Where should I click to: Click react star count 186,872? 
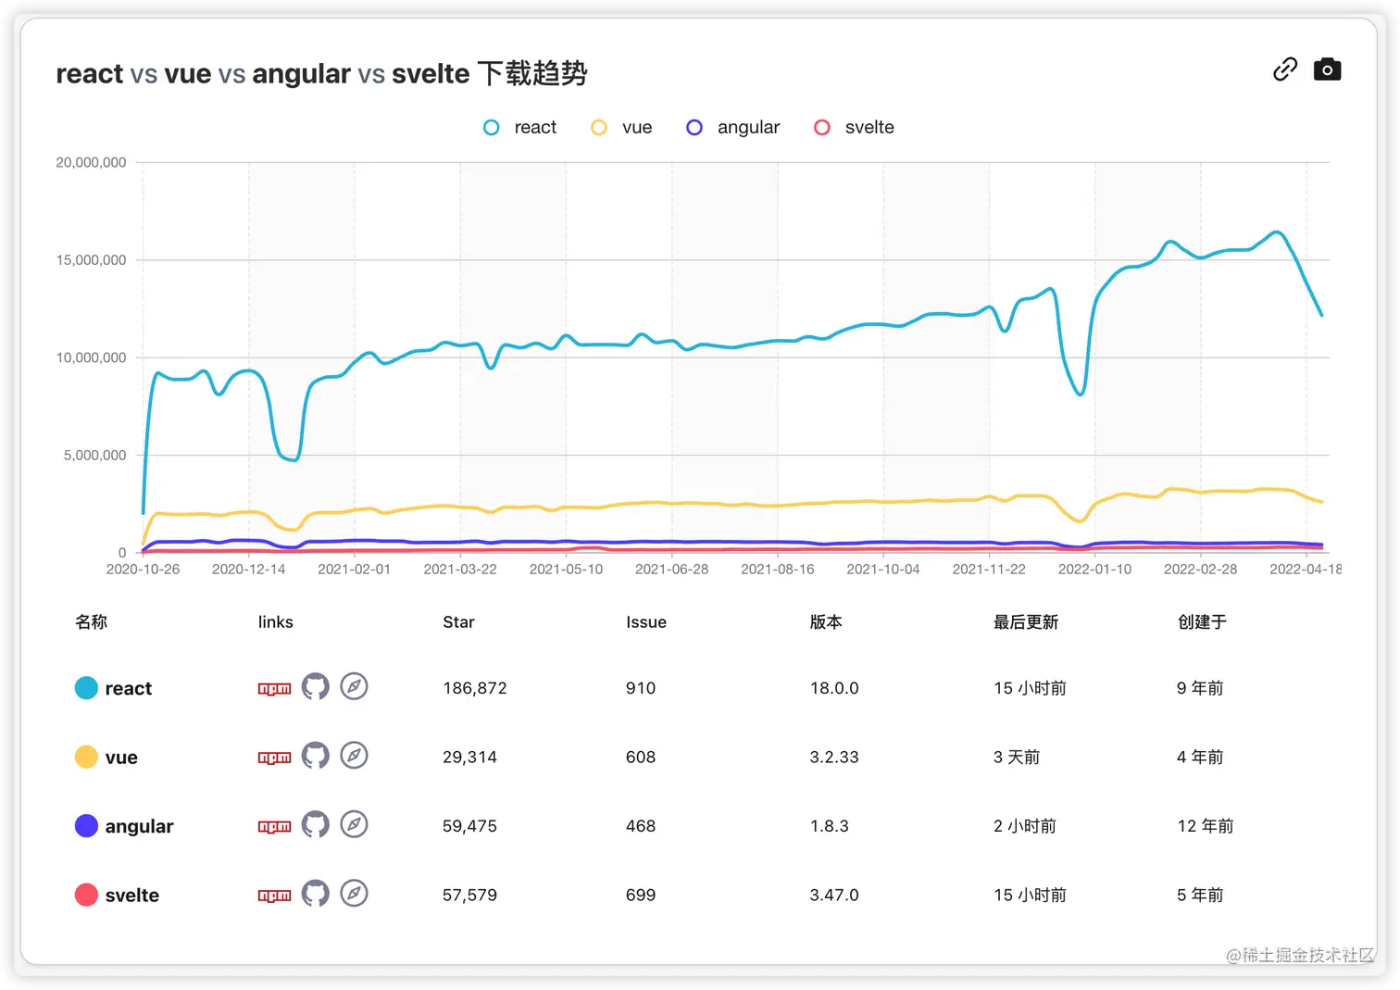click(475, 688)
